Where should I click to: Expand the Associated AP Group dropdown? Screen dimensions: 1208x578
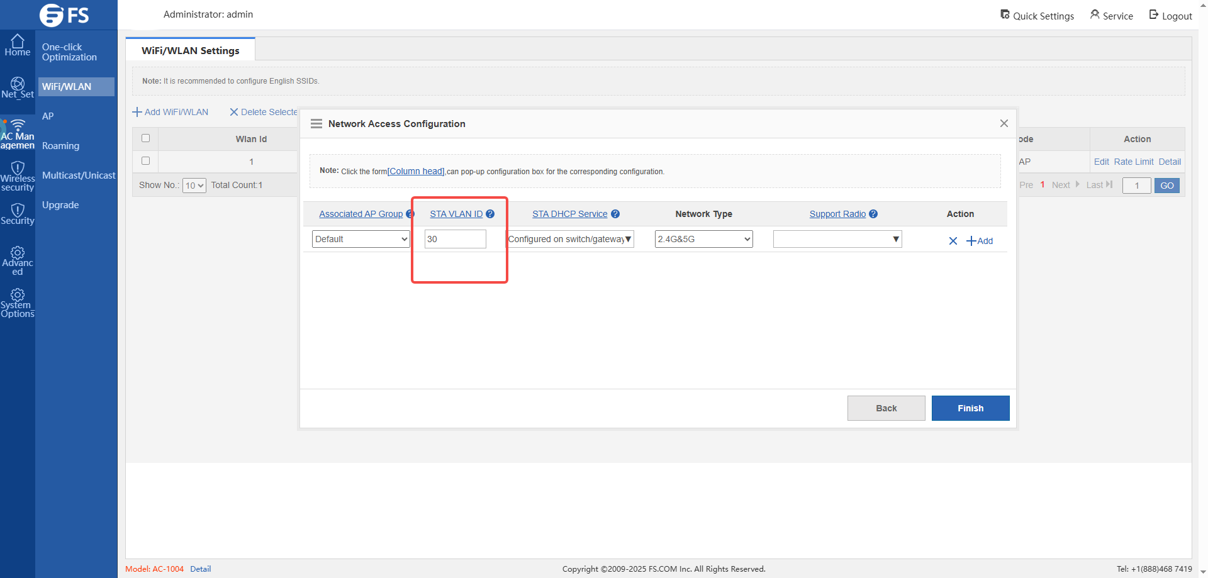click(x=361, y=239)
